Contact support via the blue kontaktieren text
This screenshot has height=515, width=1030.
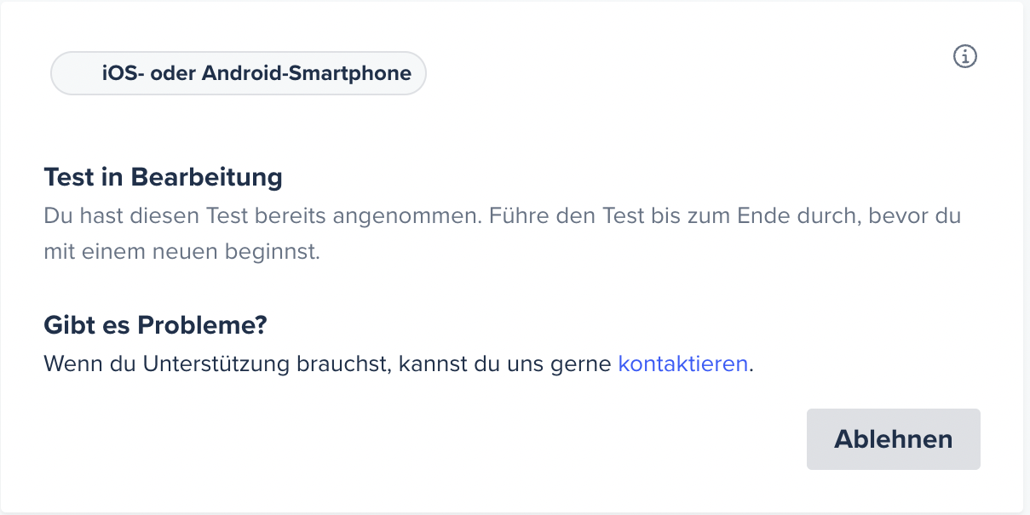[x=683, y=364]
